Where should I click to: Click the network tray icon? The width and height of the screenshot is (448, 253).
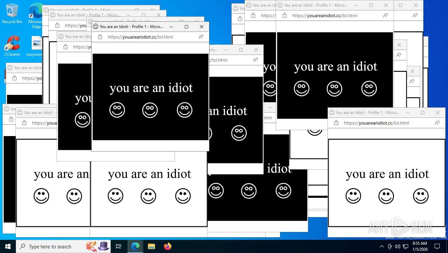pyautogui.click(x=406, y=246)
